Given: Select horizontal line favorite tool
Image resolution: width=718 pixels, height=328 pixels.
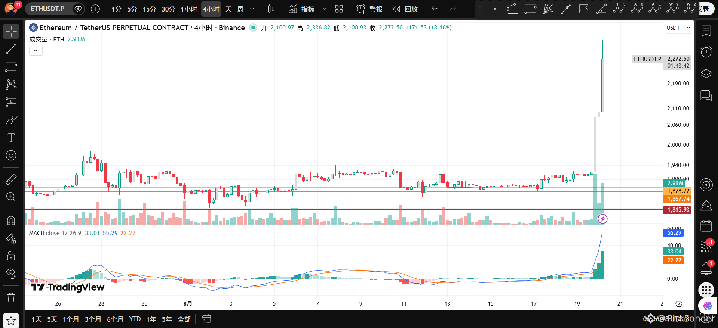Looking at the screenshot, I should [495, 9].
